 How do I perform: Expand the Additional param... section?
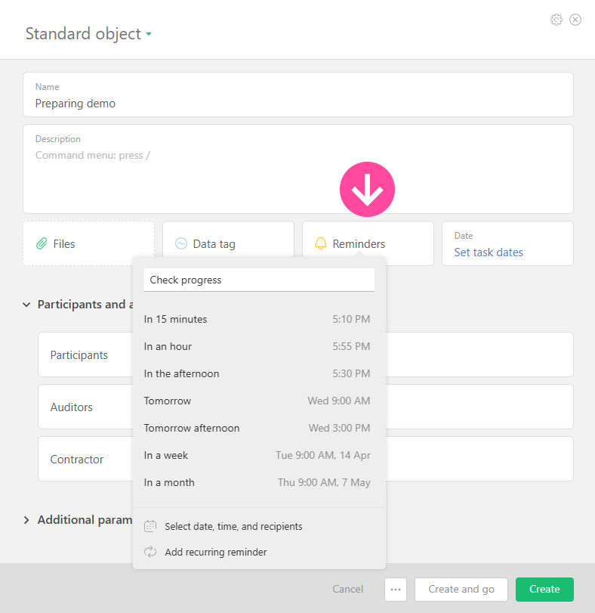point(27,520)
